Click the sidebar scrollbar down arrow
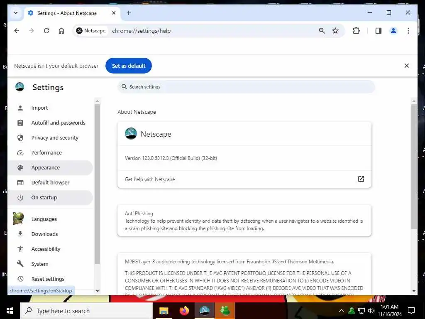Image resolution: width=425 pixels, height=319 pixels. 97,291
